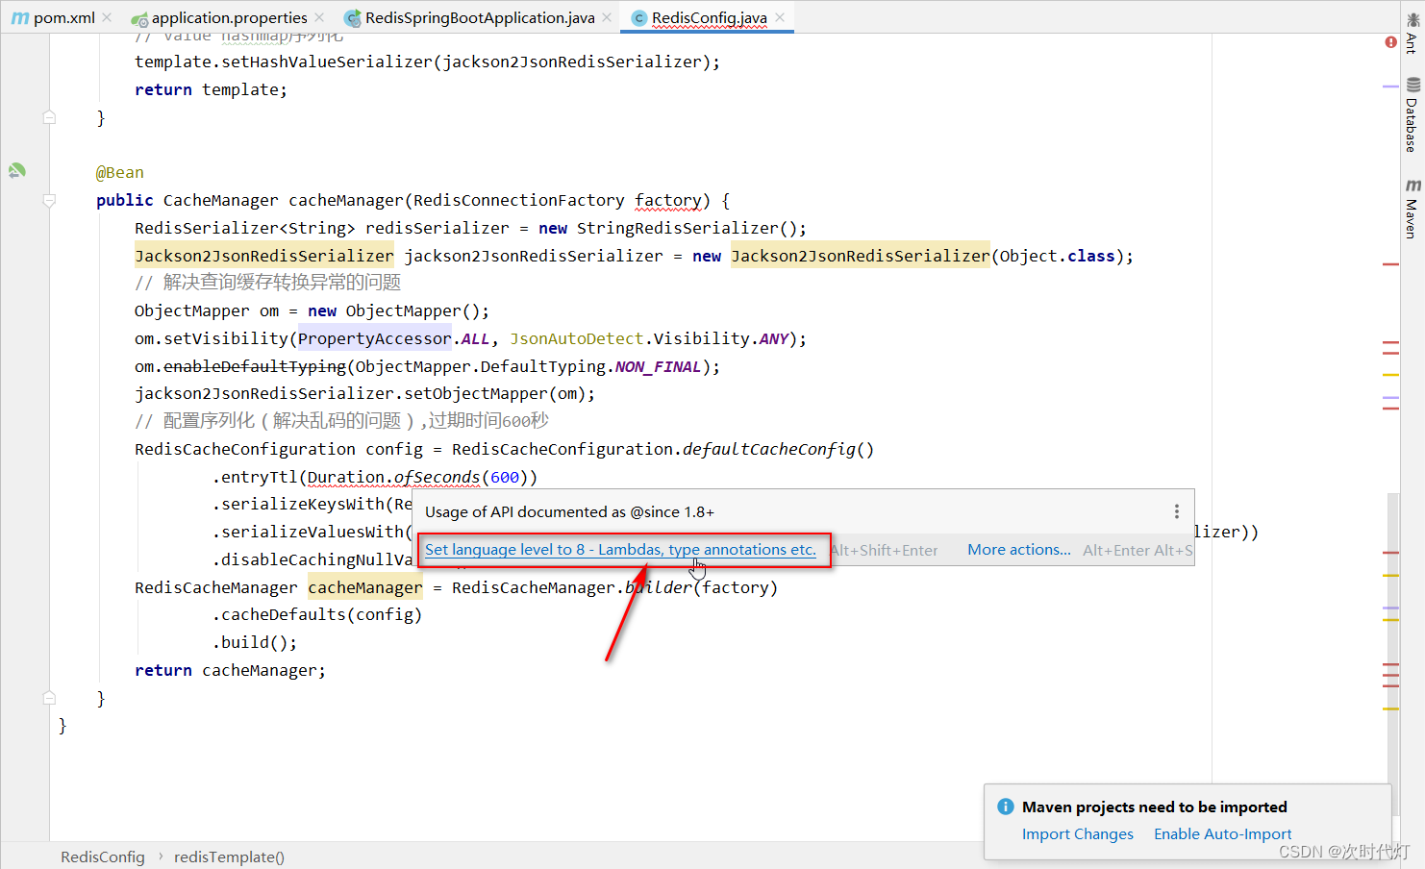Viewport: 1425px width, 869px height.
Task: Collapse the fold marker above @Bean annotation
Action: [49, 116]
